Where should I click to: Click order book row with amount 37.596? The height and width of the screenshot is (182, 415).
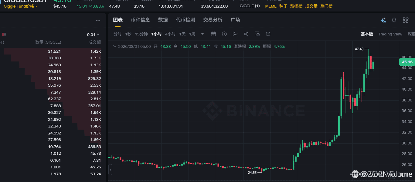(51, 140)
